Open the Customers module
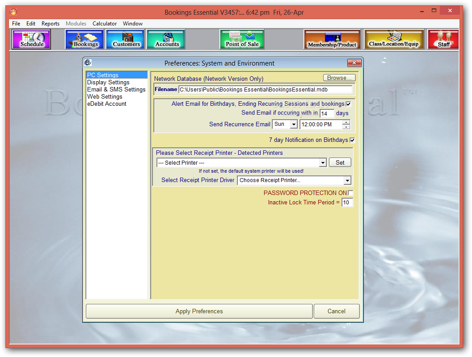 click(125, 39)
